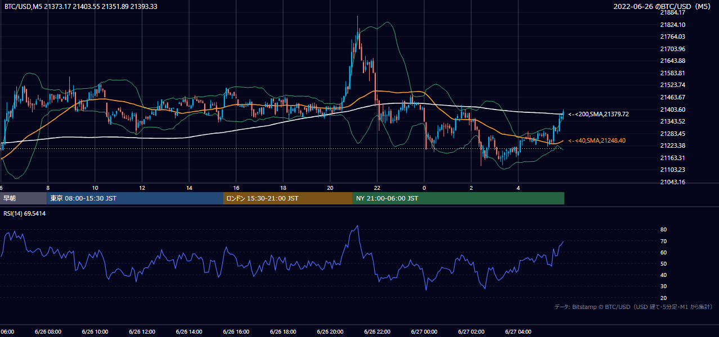This screenshot has height=337, width=719.
Task: Click the RSI(14) 69.5414 indicator label
Action: coord(25,213)
